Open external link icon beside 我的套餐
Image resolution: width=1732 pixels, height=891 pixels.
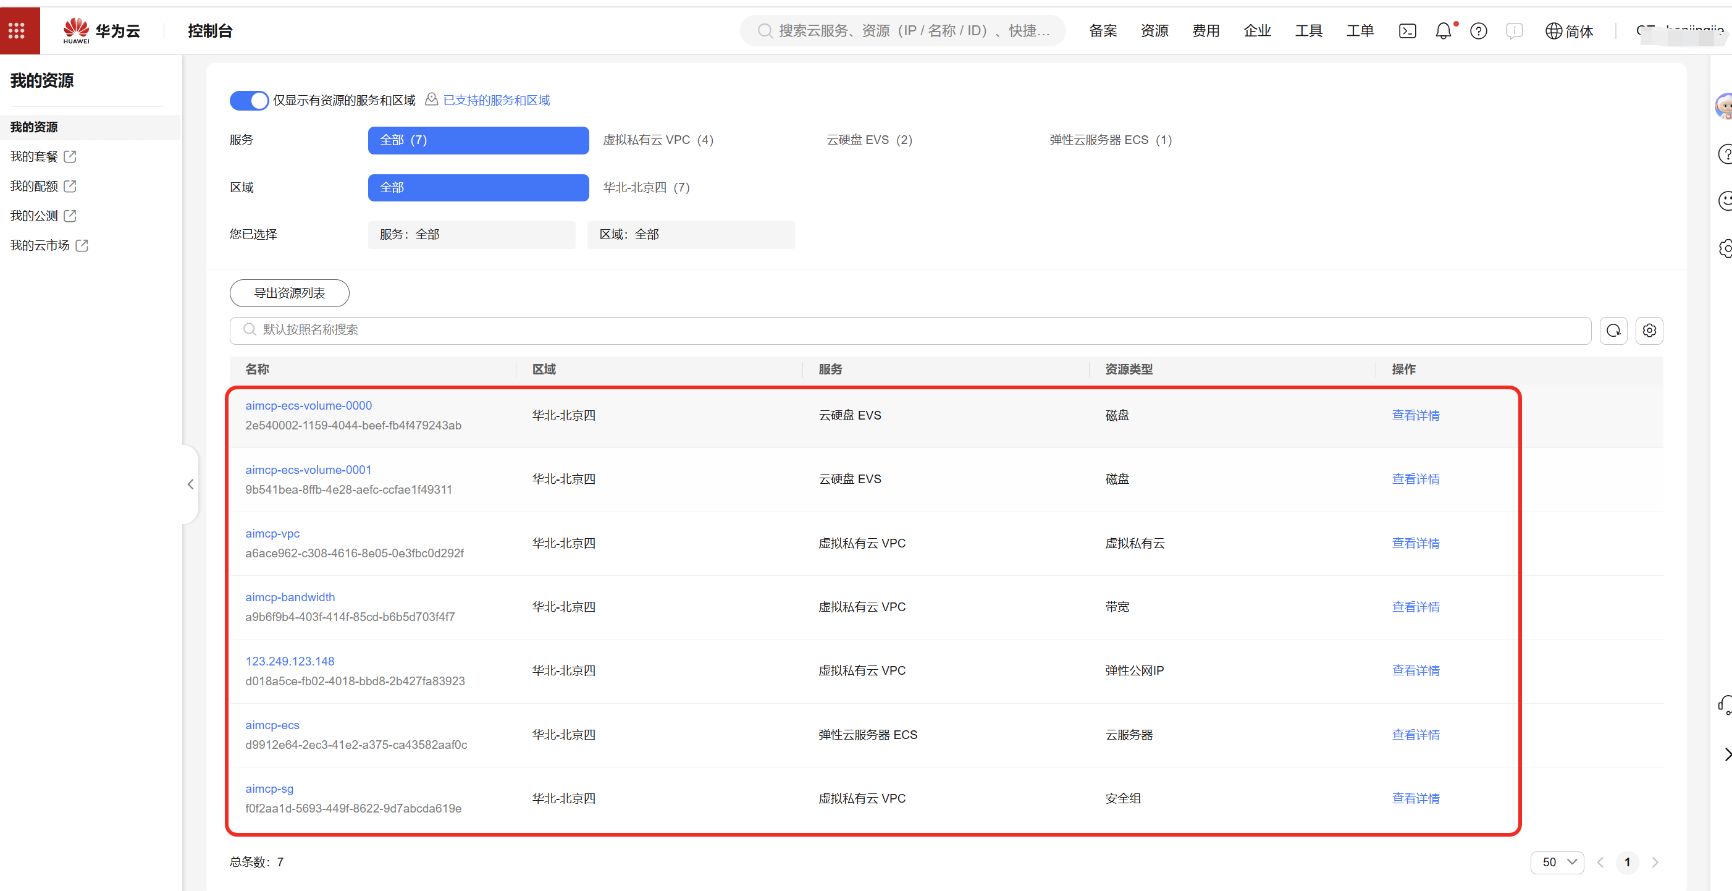pyautogui.click(x=70, y=157)
